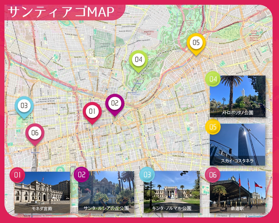Screen dimensions: 279x223
Task: Click the 03 badge beside キンタ・ノルマル公園 photo
Action: coord(147,175)
